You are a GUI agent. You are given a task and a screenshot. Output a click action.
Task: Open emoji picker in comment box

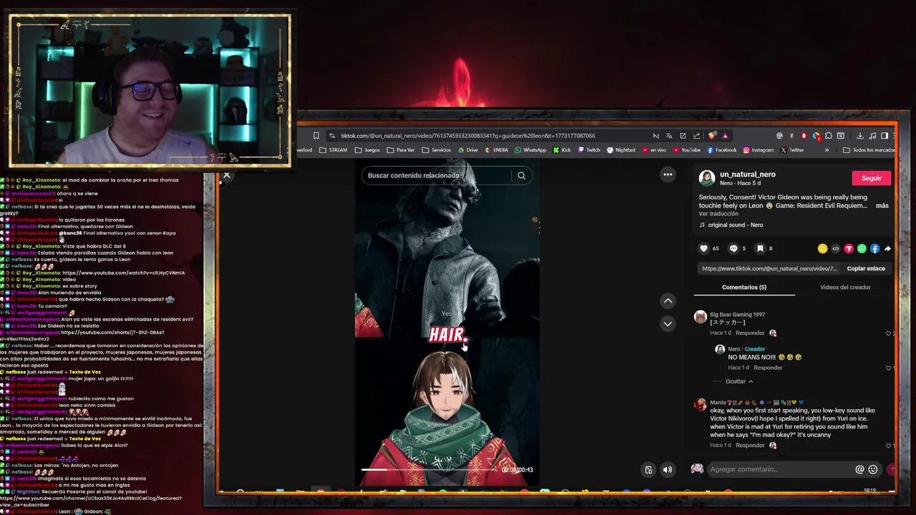pyautogui.click(x=873, y=469)
